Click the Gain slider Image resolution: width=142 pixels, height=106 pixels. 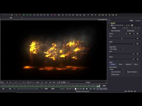[x=122, y=54]
